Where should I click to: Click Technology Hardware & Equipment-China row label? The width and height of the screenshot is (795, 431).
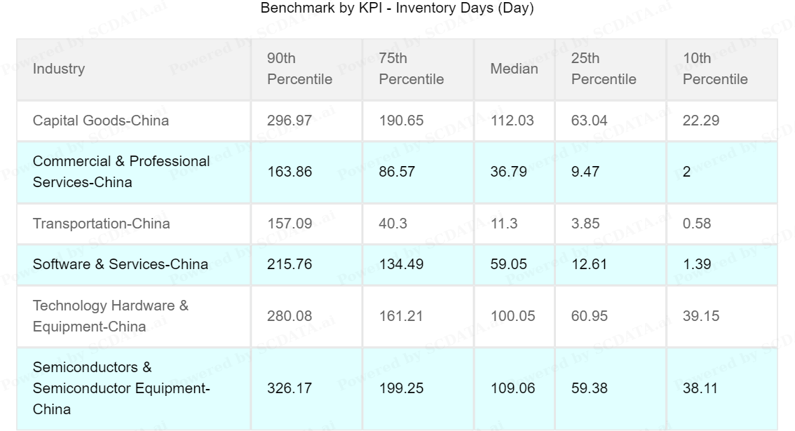point(111,316)
